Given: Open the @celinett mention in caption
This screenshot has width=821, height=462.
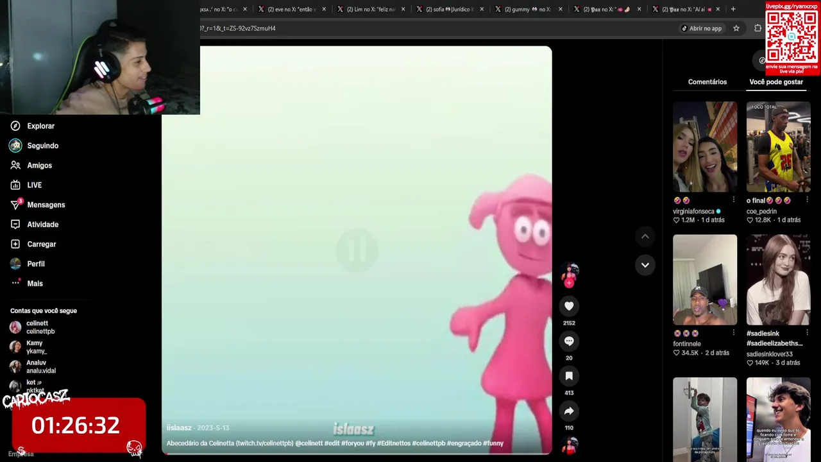Looking at the screenshot, I should (309, 443).
